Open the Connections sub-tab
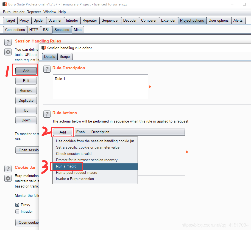 [15, 30]
